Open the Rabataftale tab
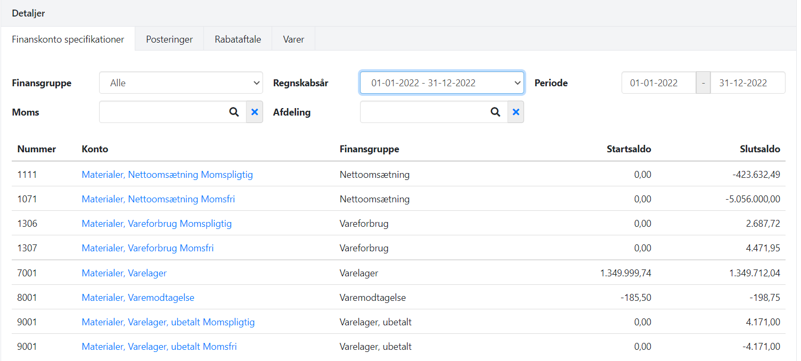801x361 pixels. pos(237,38)
